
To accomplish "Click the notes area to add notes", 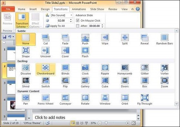I will click(x=84, y=117).
